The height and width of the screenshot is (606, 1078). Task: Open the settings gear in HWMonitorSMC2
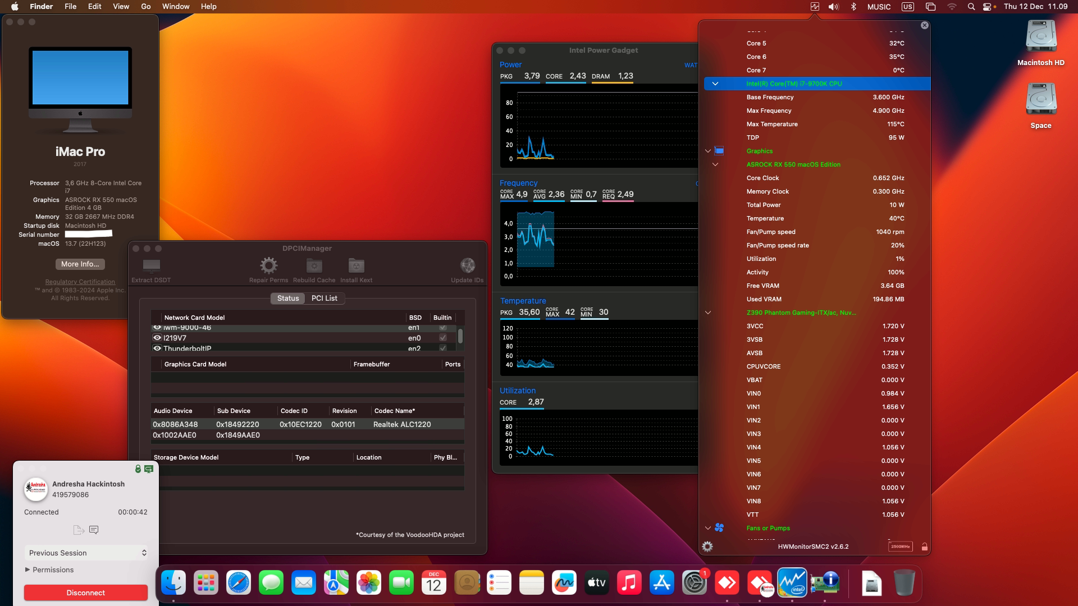tap(708, 545)
